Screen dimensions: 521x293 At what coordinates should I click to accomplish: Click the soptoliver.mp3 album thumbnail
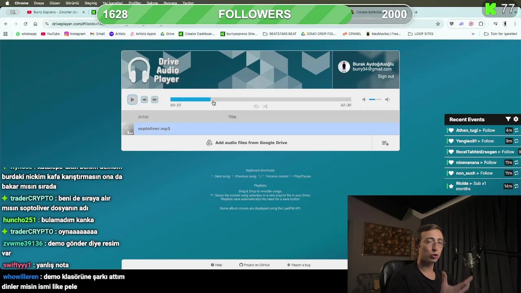(128, 129)
